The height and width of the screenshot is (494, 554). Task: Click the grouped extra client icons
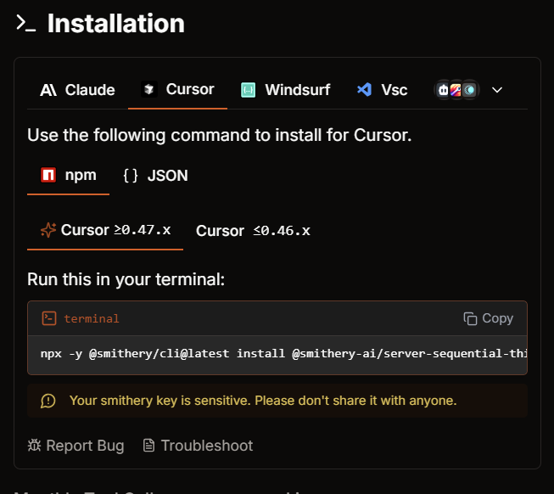[456, 90]
